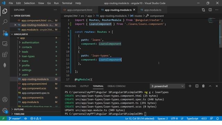The height and width of the screenshot is (125, 222).
Task: Close app-routing.module.ts in Open Editors
Action: click(15, 25)
